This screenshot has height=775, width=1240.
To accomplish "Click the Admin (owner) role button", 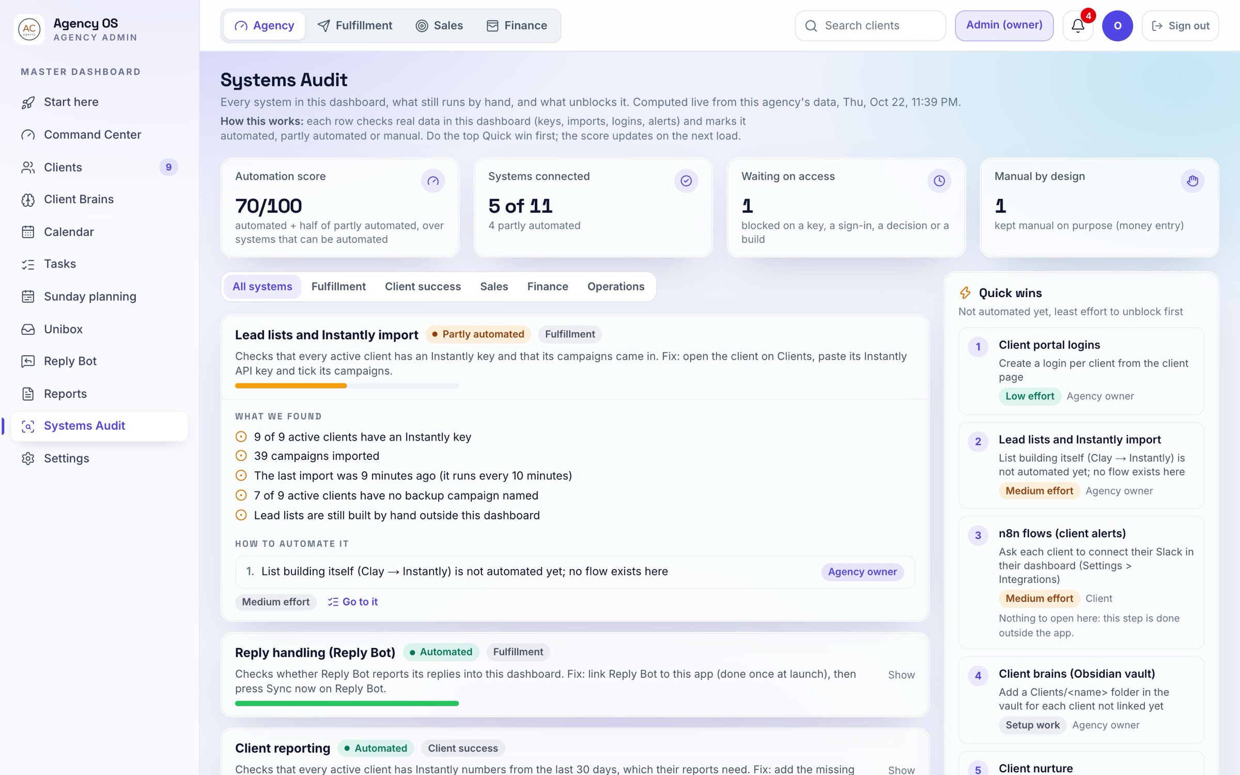I will [x=1004, y=25].
